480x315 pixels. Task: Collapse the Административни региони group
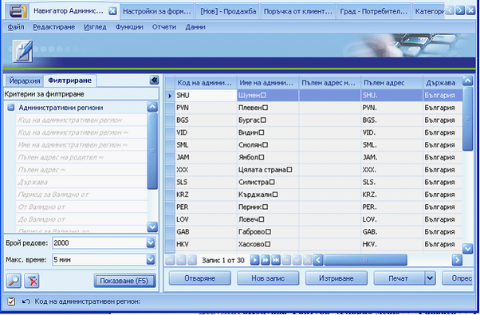tap(11, 108)
